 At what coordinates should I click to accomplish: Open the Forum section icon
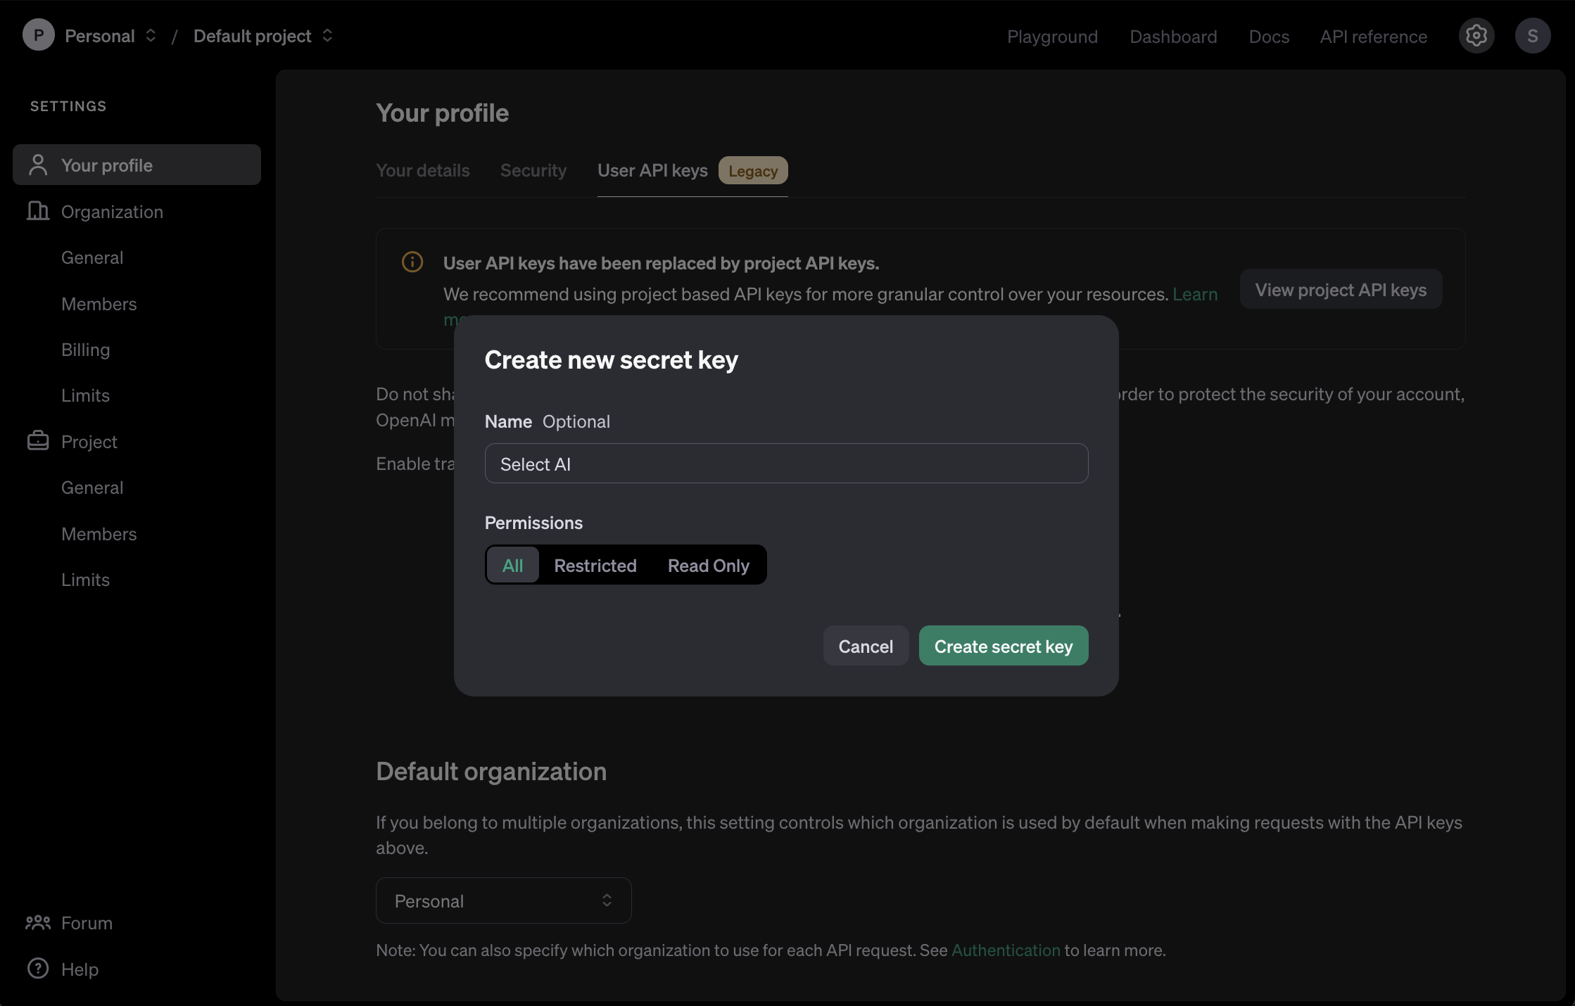tap(37, 922)
